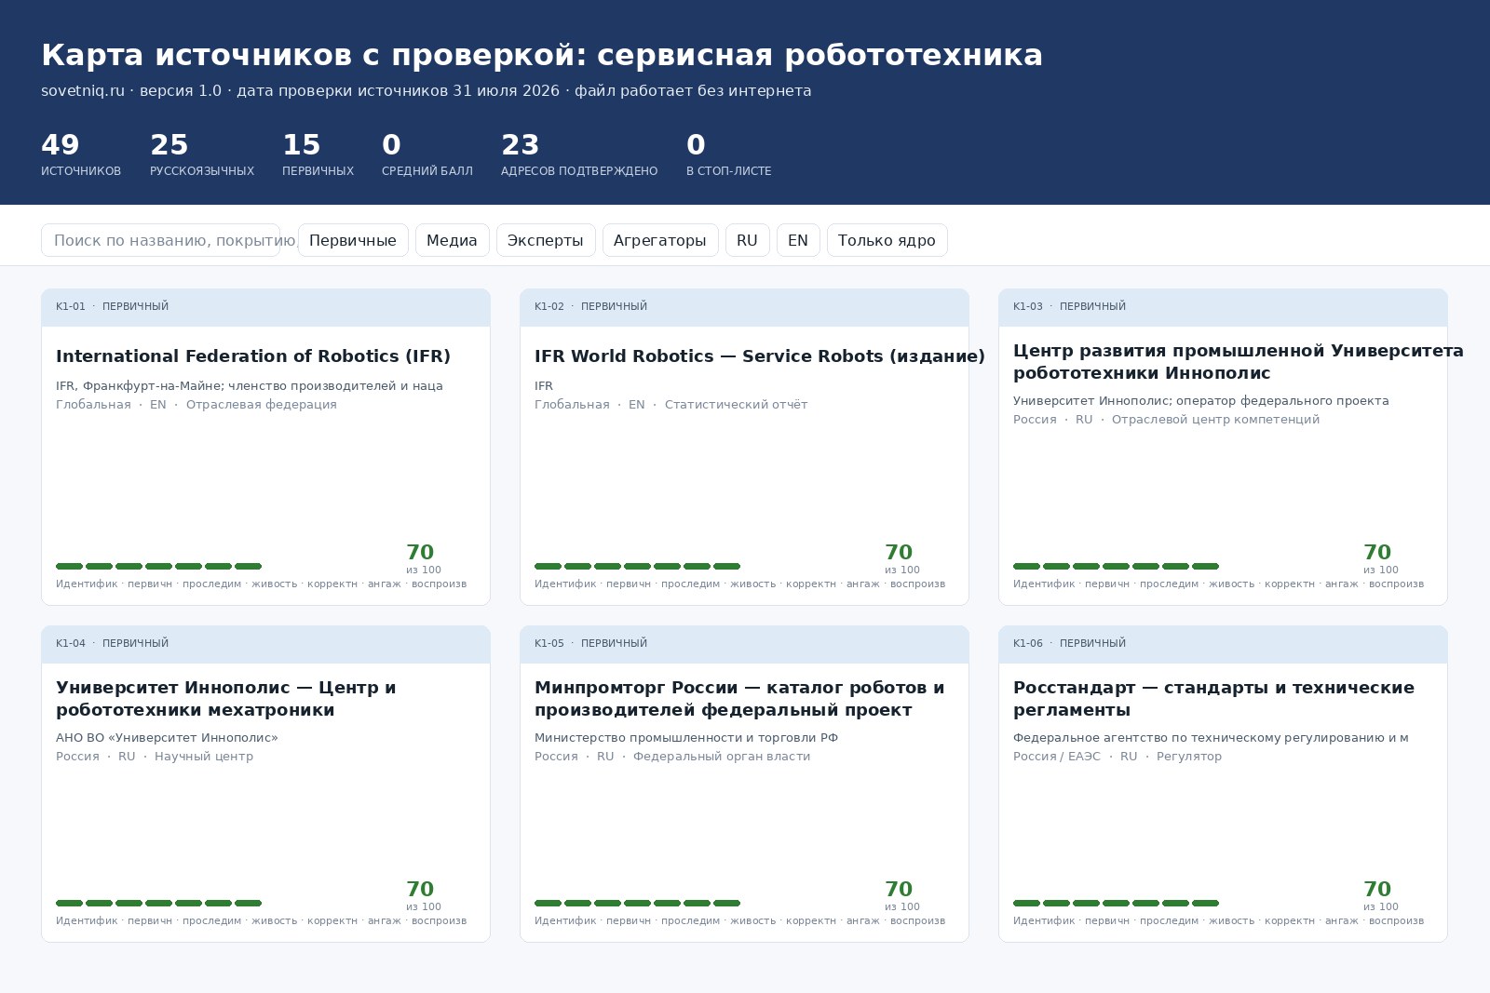This screenshot has height=993, width=1490.
Task: Click the K1-04 ПЕРВИЧНЫЙ card header
Action: point(265,644)
